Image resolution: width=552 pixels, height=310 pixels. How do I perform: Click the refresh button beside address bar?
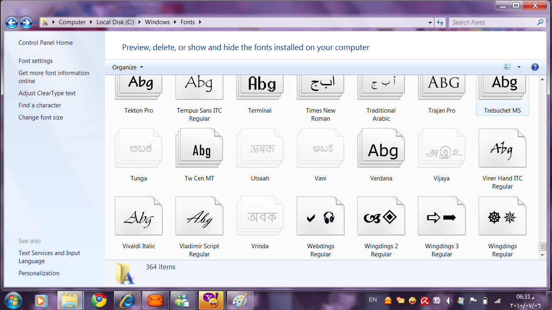pyautogui.click(x=440, y=23)
